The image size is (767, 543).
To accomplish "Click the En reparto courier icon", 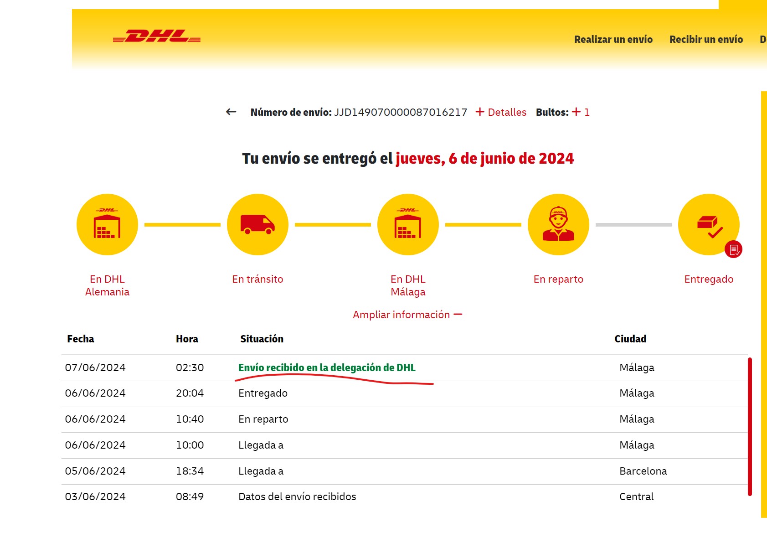I will coord(558,225).
